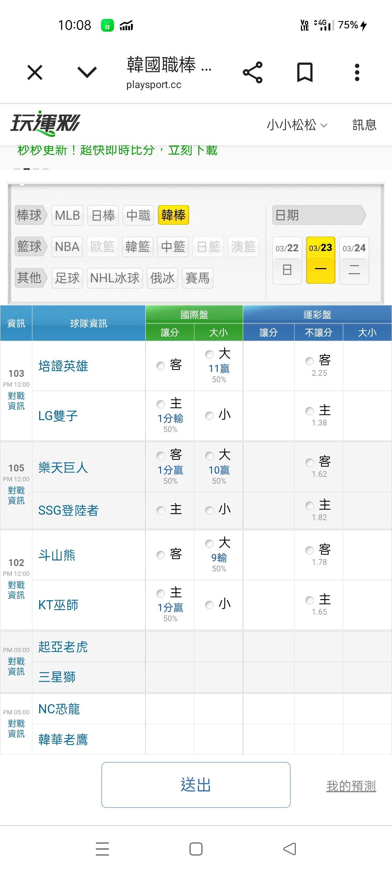Select the 日棒 league tab
Viewport: 392px width, 873px height.
click(x=103, y=215)
